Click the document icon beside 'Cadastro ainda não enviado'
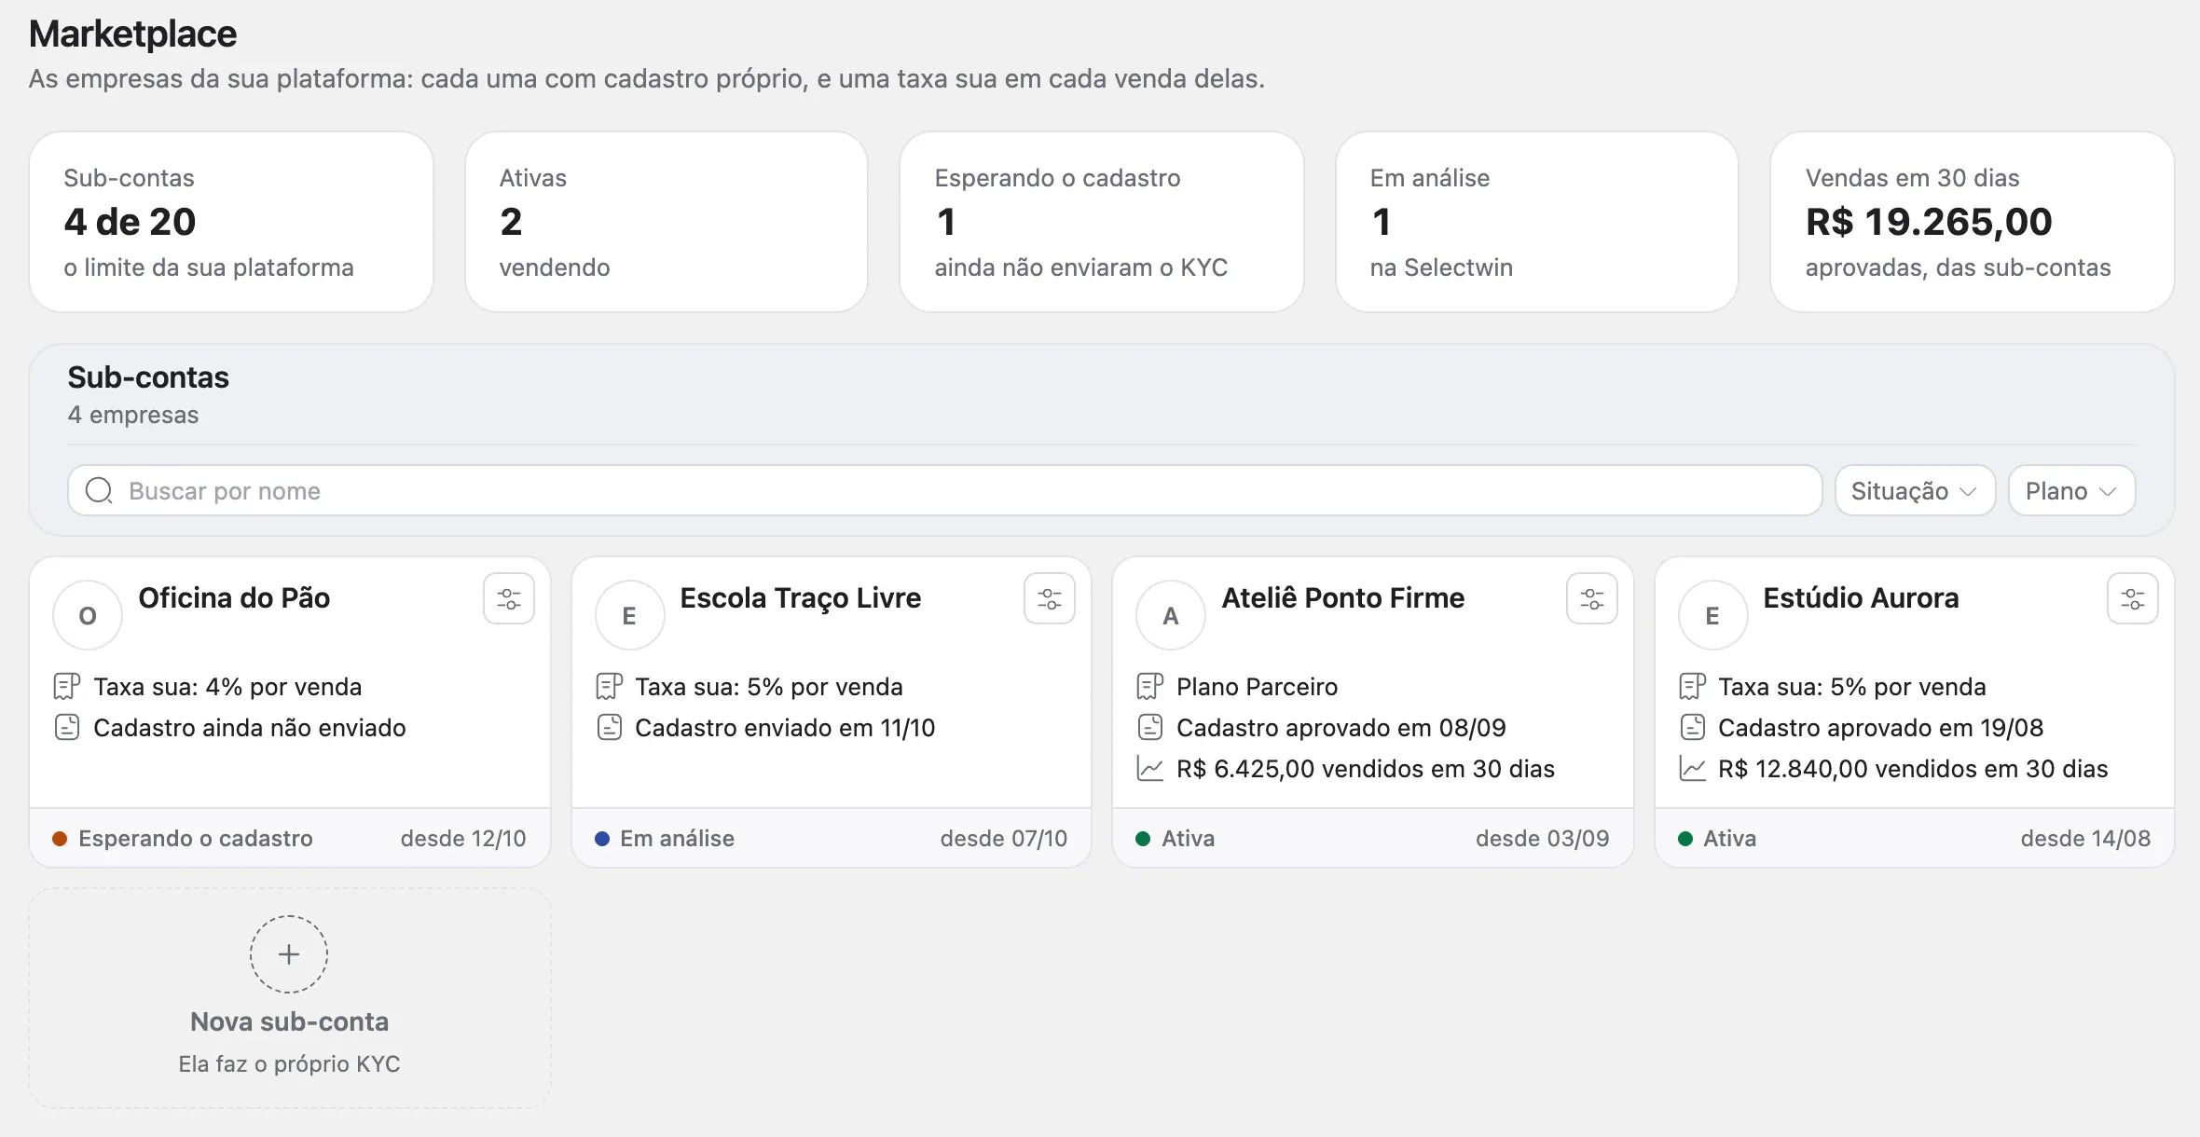Image resolution: width=2200 pixels, height=1137 pixels. point(67,727)
